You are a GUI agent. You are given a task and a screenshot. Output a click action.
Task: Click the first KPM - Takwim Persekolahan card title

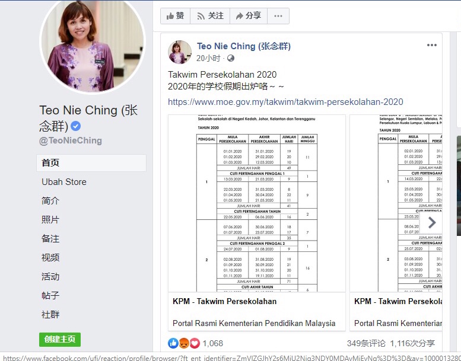(225, 301)
